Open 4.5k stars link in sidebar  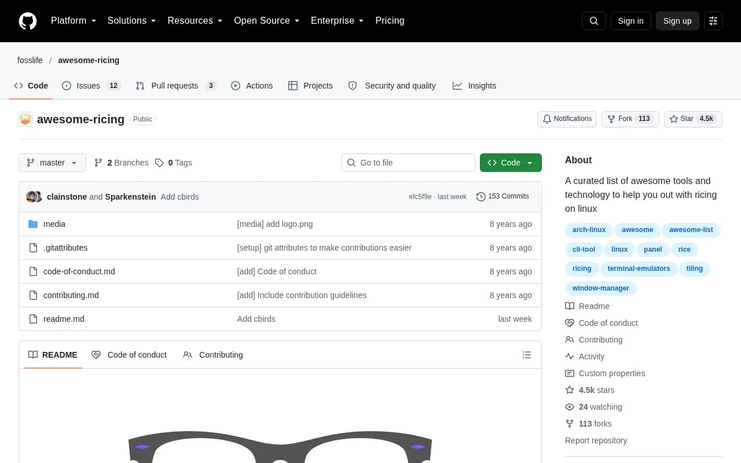click(590, 390)
